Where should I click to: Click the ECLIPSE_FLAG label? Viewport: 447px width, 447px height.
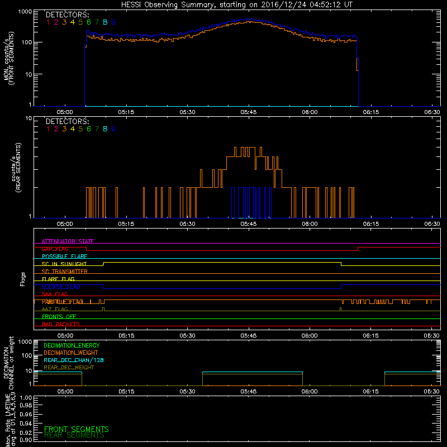point(61,287)
